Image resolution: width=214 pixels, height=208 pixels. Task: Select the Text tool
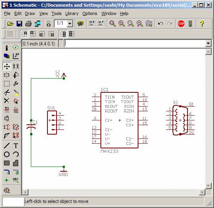(x=16, y=146)
